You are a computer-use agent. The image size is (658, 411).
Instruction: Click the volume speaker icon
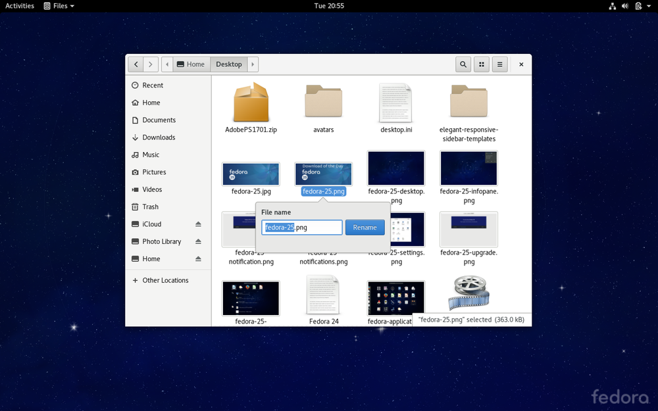pyautogui.click(x=625, y=6)
